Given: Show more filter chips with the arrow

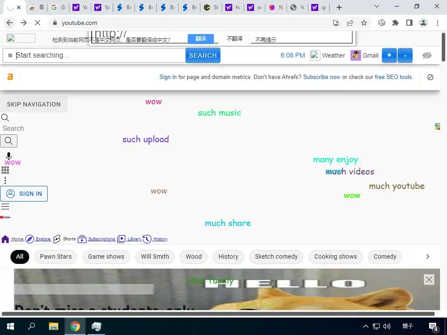Looking at the screenshot, I should (x=427, y=256).
